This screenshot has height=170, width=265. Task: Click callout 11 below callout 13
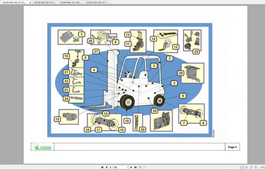point(128,44)
